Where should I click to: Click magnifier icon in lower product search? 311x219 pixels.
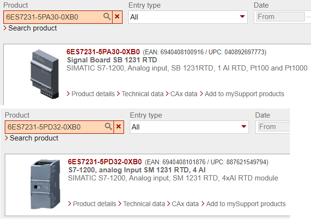(x=109, y=127)
